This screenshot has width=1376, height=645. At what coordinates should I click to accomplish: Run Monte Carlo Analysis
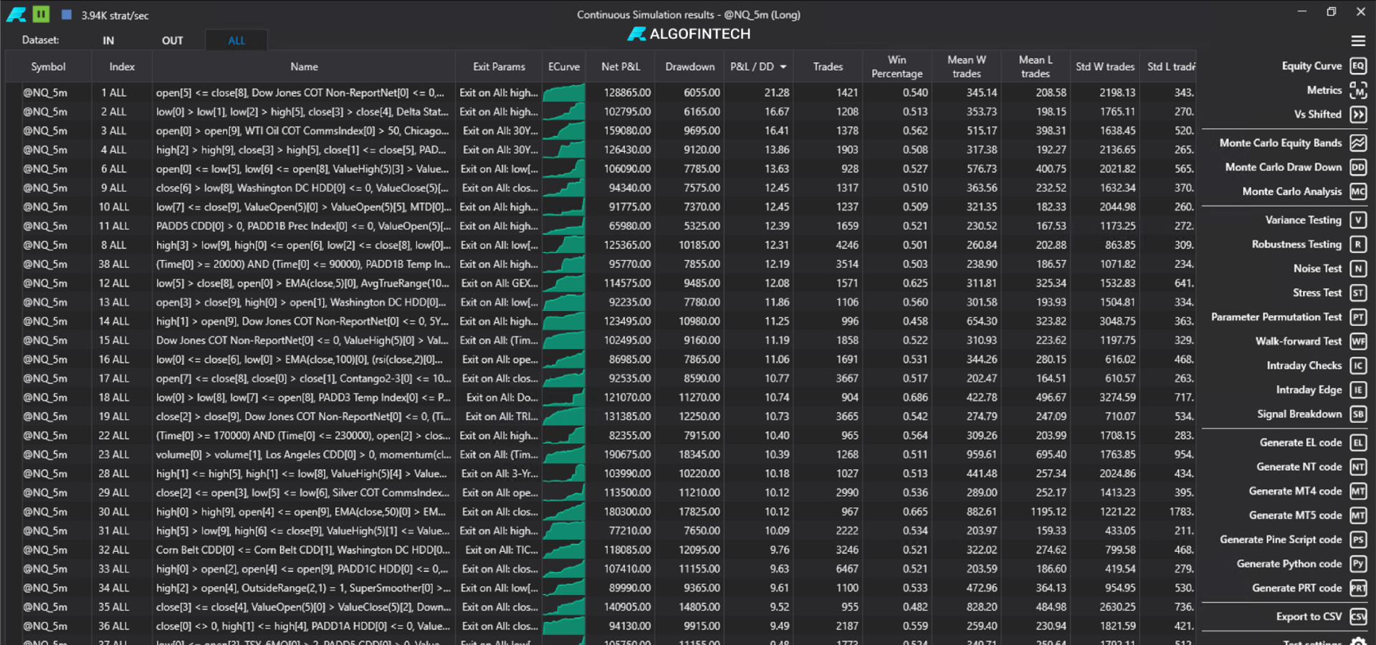1292,191
